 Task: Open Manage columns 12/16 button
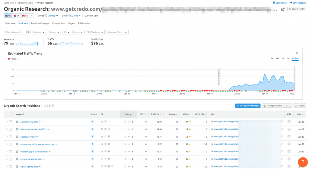277,106
